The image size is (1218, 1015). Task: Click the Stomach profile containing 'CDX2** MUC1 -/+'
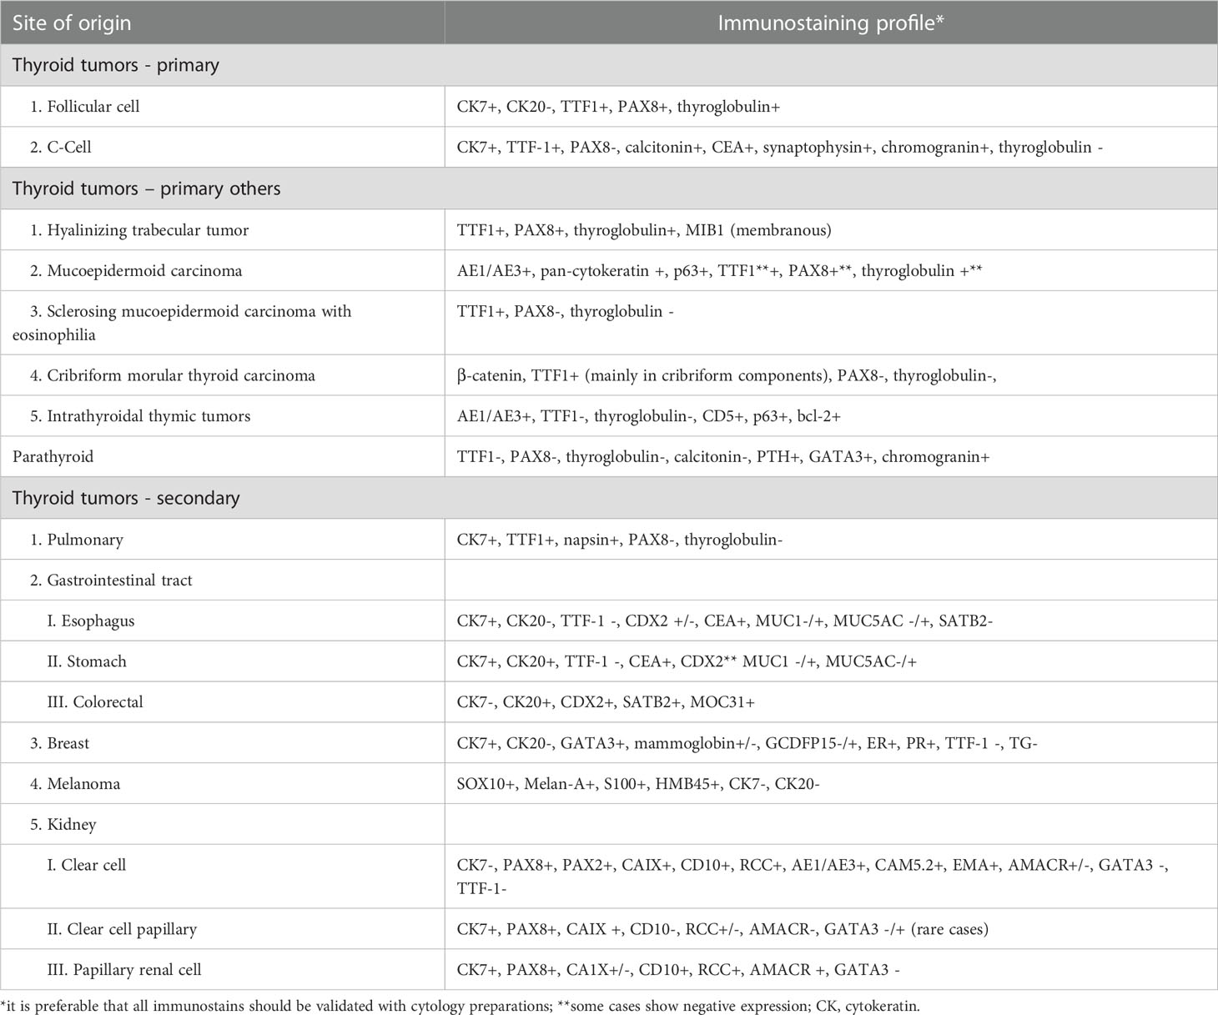point(687,661)
